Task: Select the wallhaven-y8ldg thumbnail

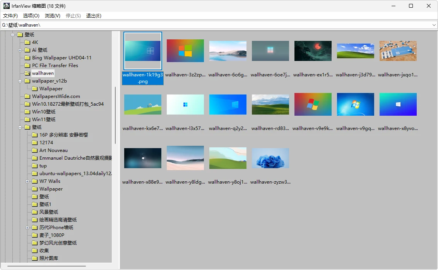Action: pyautogui.click(x=185, y=158)
